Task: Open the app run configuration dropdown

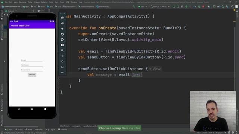Action: point(142,7)
